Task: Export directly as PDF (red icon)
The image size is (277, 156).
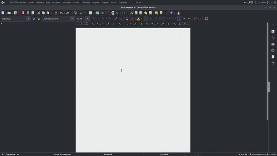Action: point(23,13)
